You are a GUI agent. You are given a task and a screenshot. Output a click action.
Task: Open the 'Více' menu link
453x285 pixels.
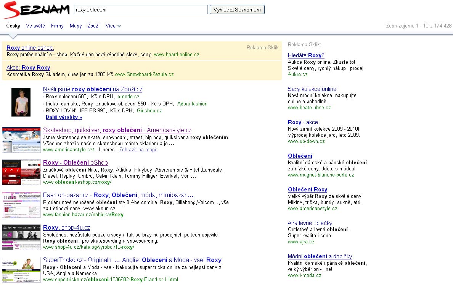coord(110,26)
